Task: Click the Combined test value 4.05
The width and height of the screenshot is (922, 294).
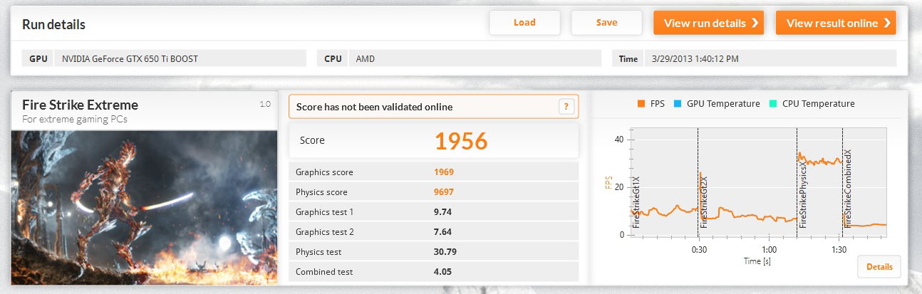Action: (x=443, y=272)
